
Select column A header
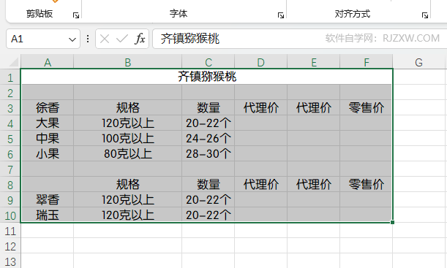(48, 62)
